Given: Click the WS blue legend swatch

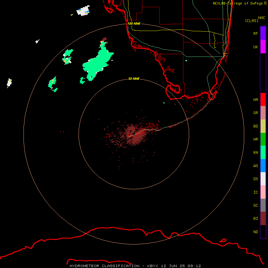Looking at the screenshot, I should click(x=263, y=166).
